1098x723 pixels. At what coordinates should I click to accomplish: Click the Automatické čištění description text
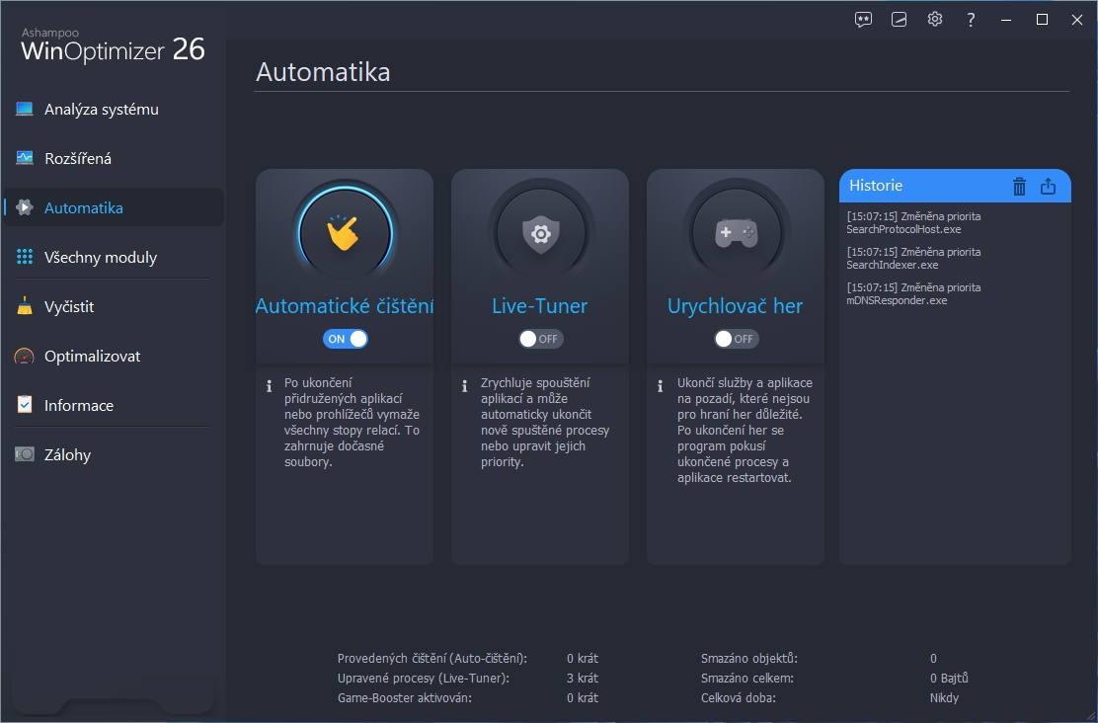[x=353, y=423]
